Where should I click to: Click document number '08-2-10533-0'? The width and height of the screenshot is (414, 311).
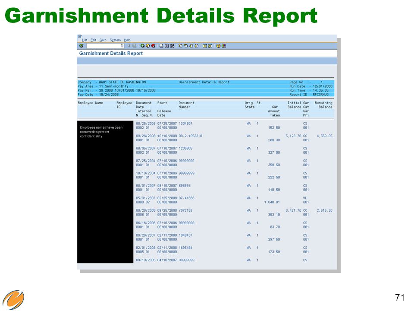(x=190, y=136)
